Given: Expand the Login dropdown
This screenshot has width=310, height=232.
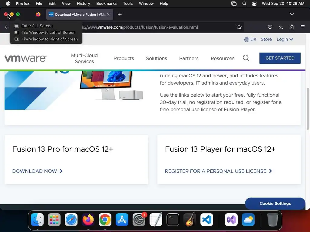Looking at the screenshot, I should [285, 39].
